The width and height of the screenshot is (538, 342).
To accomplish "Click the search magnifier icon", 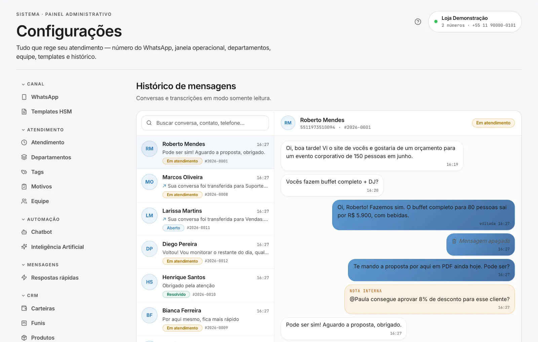I will [x=149, y=123].
